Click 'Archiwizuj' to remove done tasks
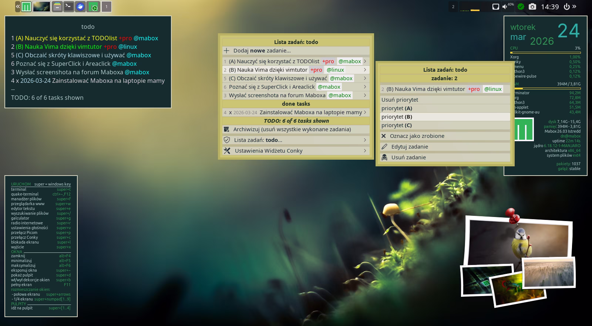 [292, 129]
